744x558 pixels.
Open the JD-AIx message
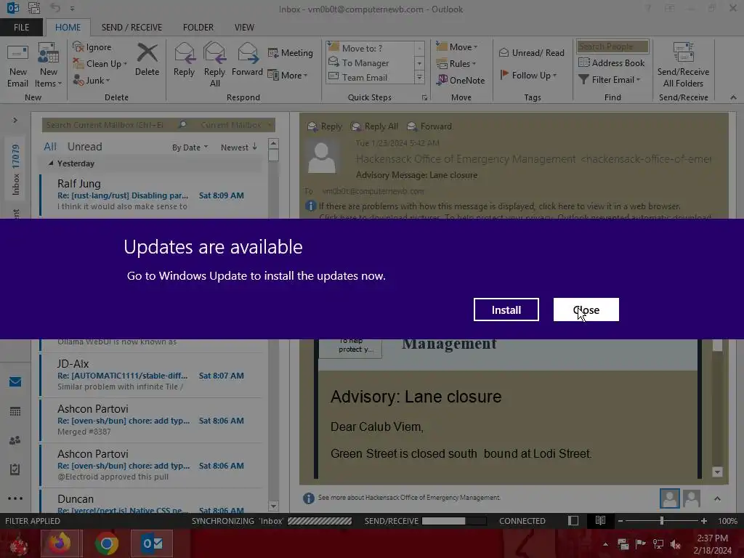(151, 375)
